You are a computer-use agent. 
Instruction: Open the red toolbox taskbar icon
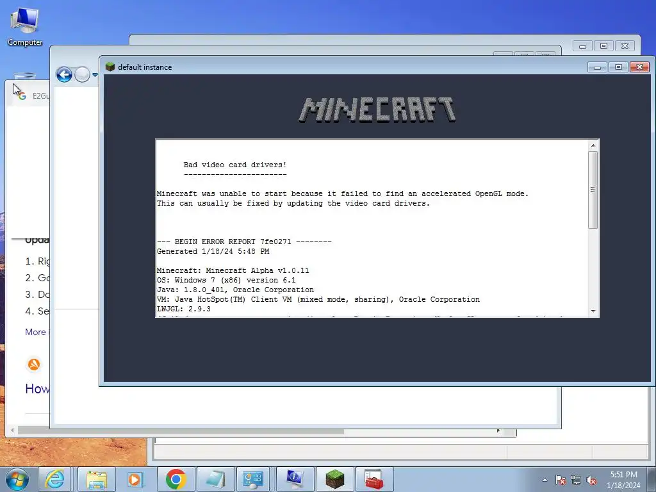point(374,479)
